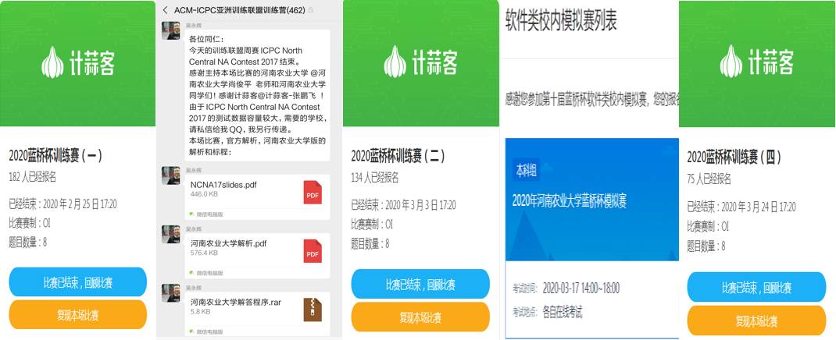836x340 pixels.
Task: Click the archive icon for 河南农业大学解答程序.rar
Action: [313, 310]
